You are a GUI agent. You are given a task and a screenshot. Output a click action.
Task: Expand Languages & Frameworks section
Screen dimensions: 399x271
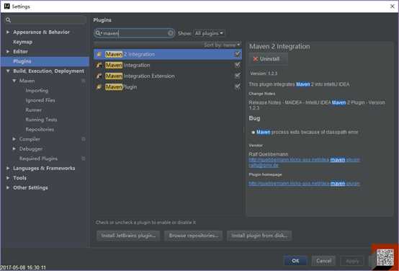point(8,168)
